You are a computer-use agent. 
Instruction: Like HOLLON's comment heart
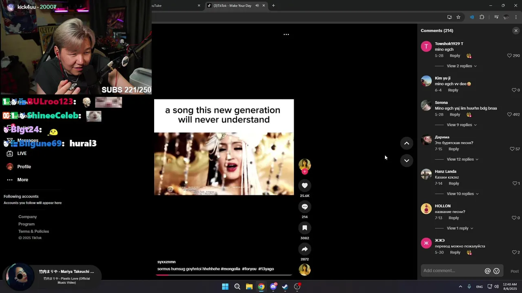(x=514, y=218)
